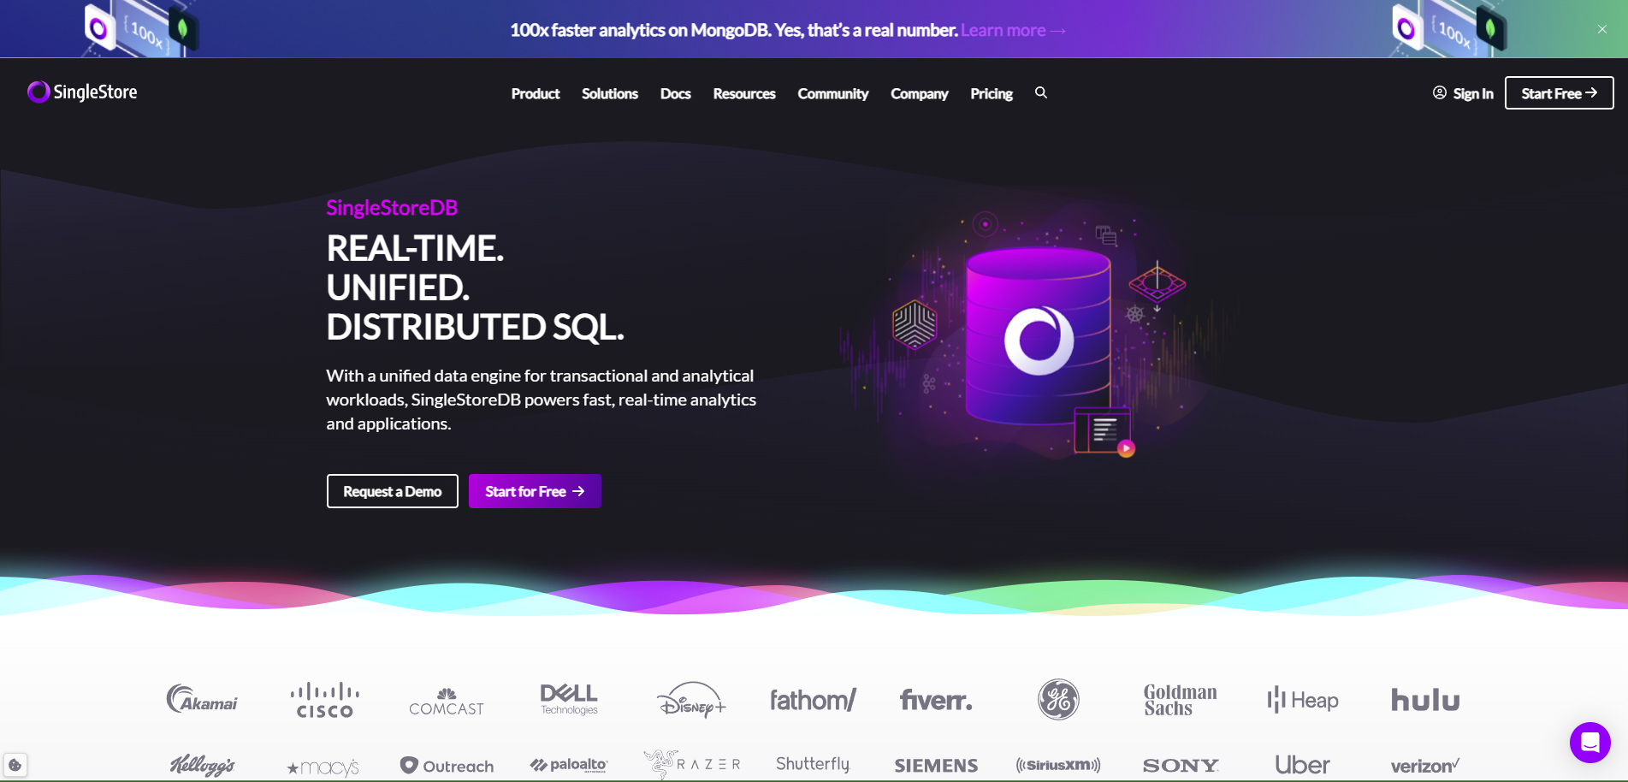
Task: Open cookie preferences icon in corner
Action: [15, 765]
